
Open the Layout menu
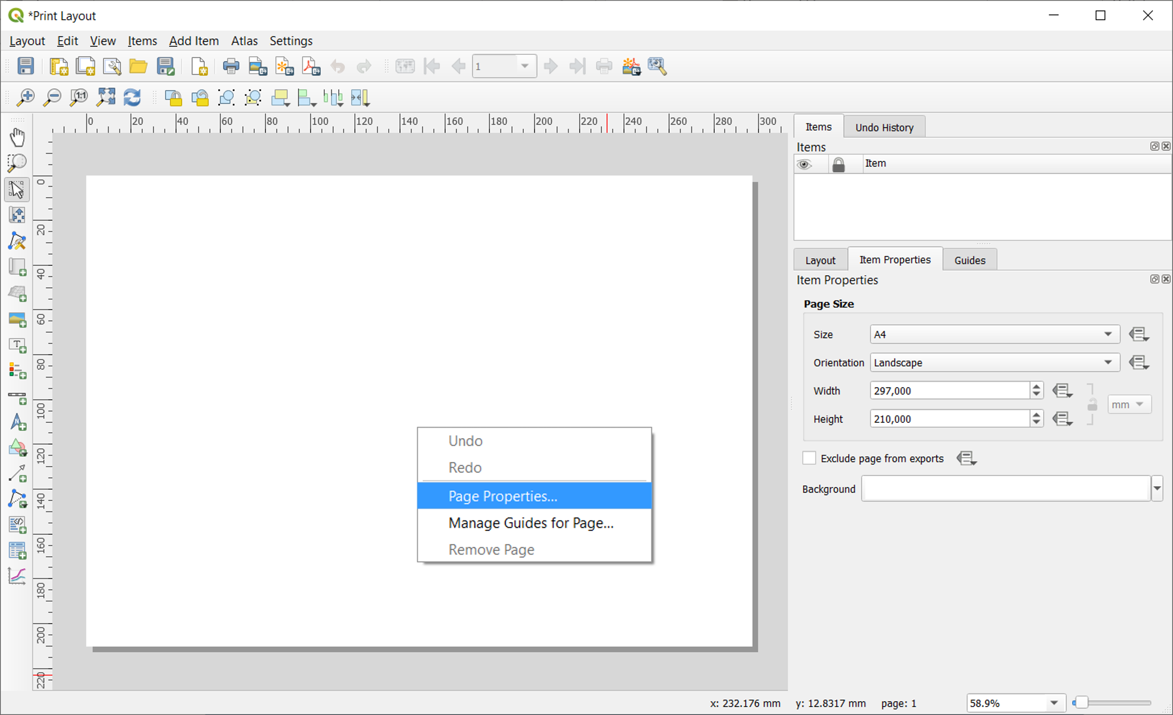[27, 41]
